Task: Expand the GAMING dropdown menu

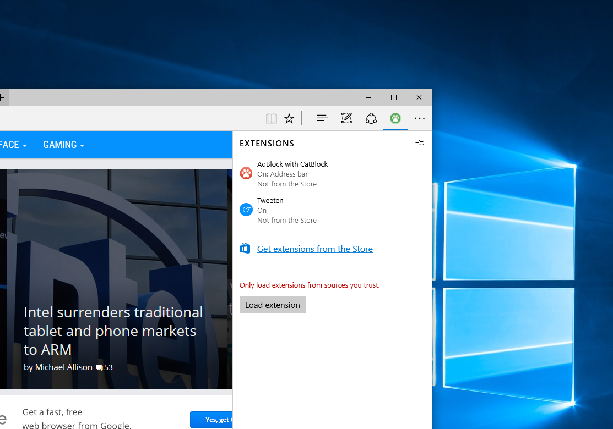Action: pos(64,145)
